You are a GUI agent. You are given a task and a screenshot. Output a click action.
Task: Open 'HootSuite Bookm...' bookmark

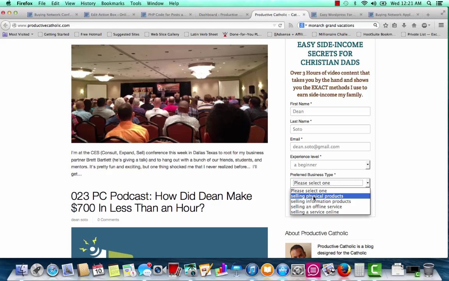376,34
